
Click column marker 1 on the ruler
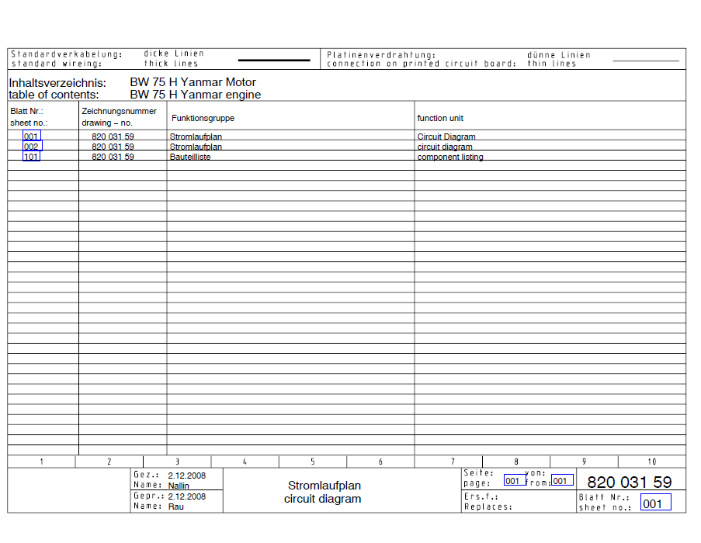click(42, 462)
